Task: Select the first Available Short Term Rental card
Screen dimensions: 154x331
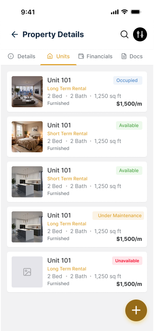Action: (x=77, y=137)
